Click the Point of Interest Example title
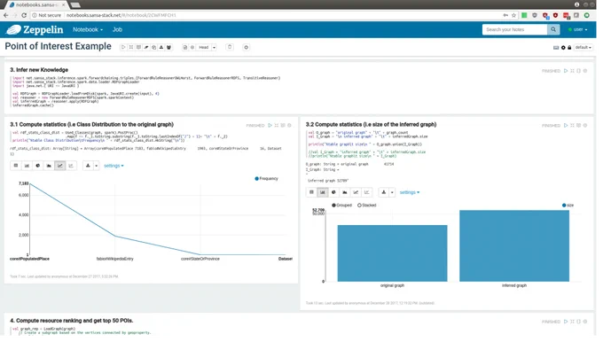Screen dimensions: 603x342 (58, 46)
